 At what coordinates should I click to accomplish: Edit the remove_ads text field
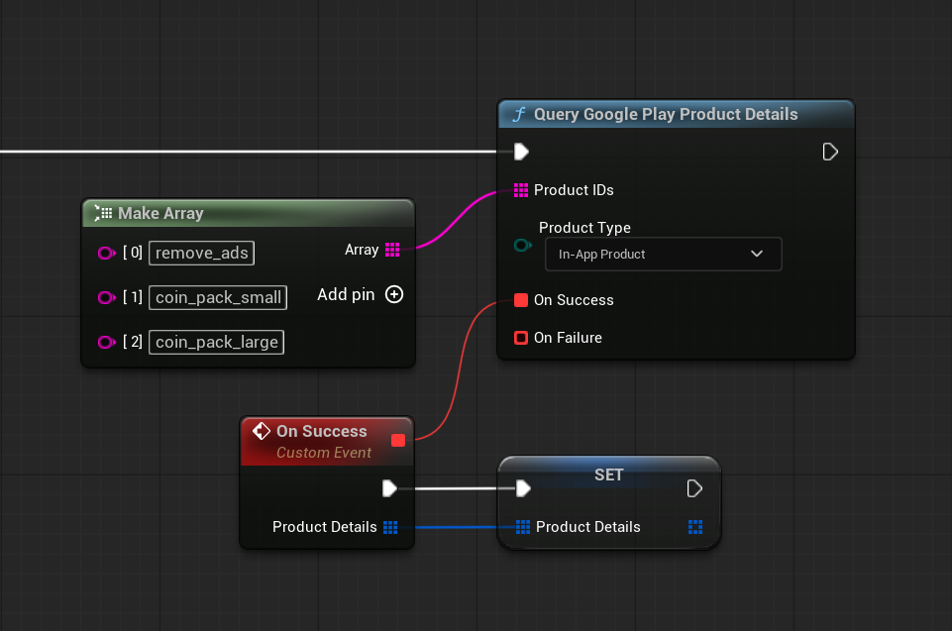(x=201, y=253)
